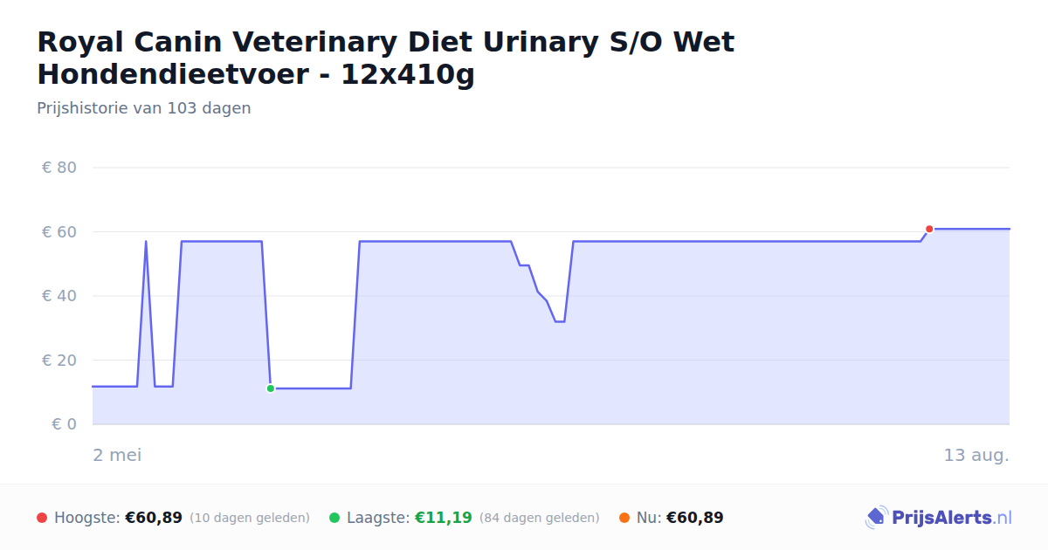Click the lowest price value €11,19

[444, 518]
